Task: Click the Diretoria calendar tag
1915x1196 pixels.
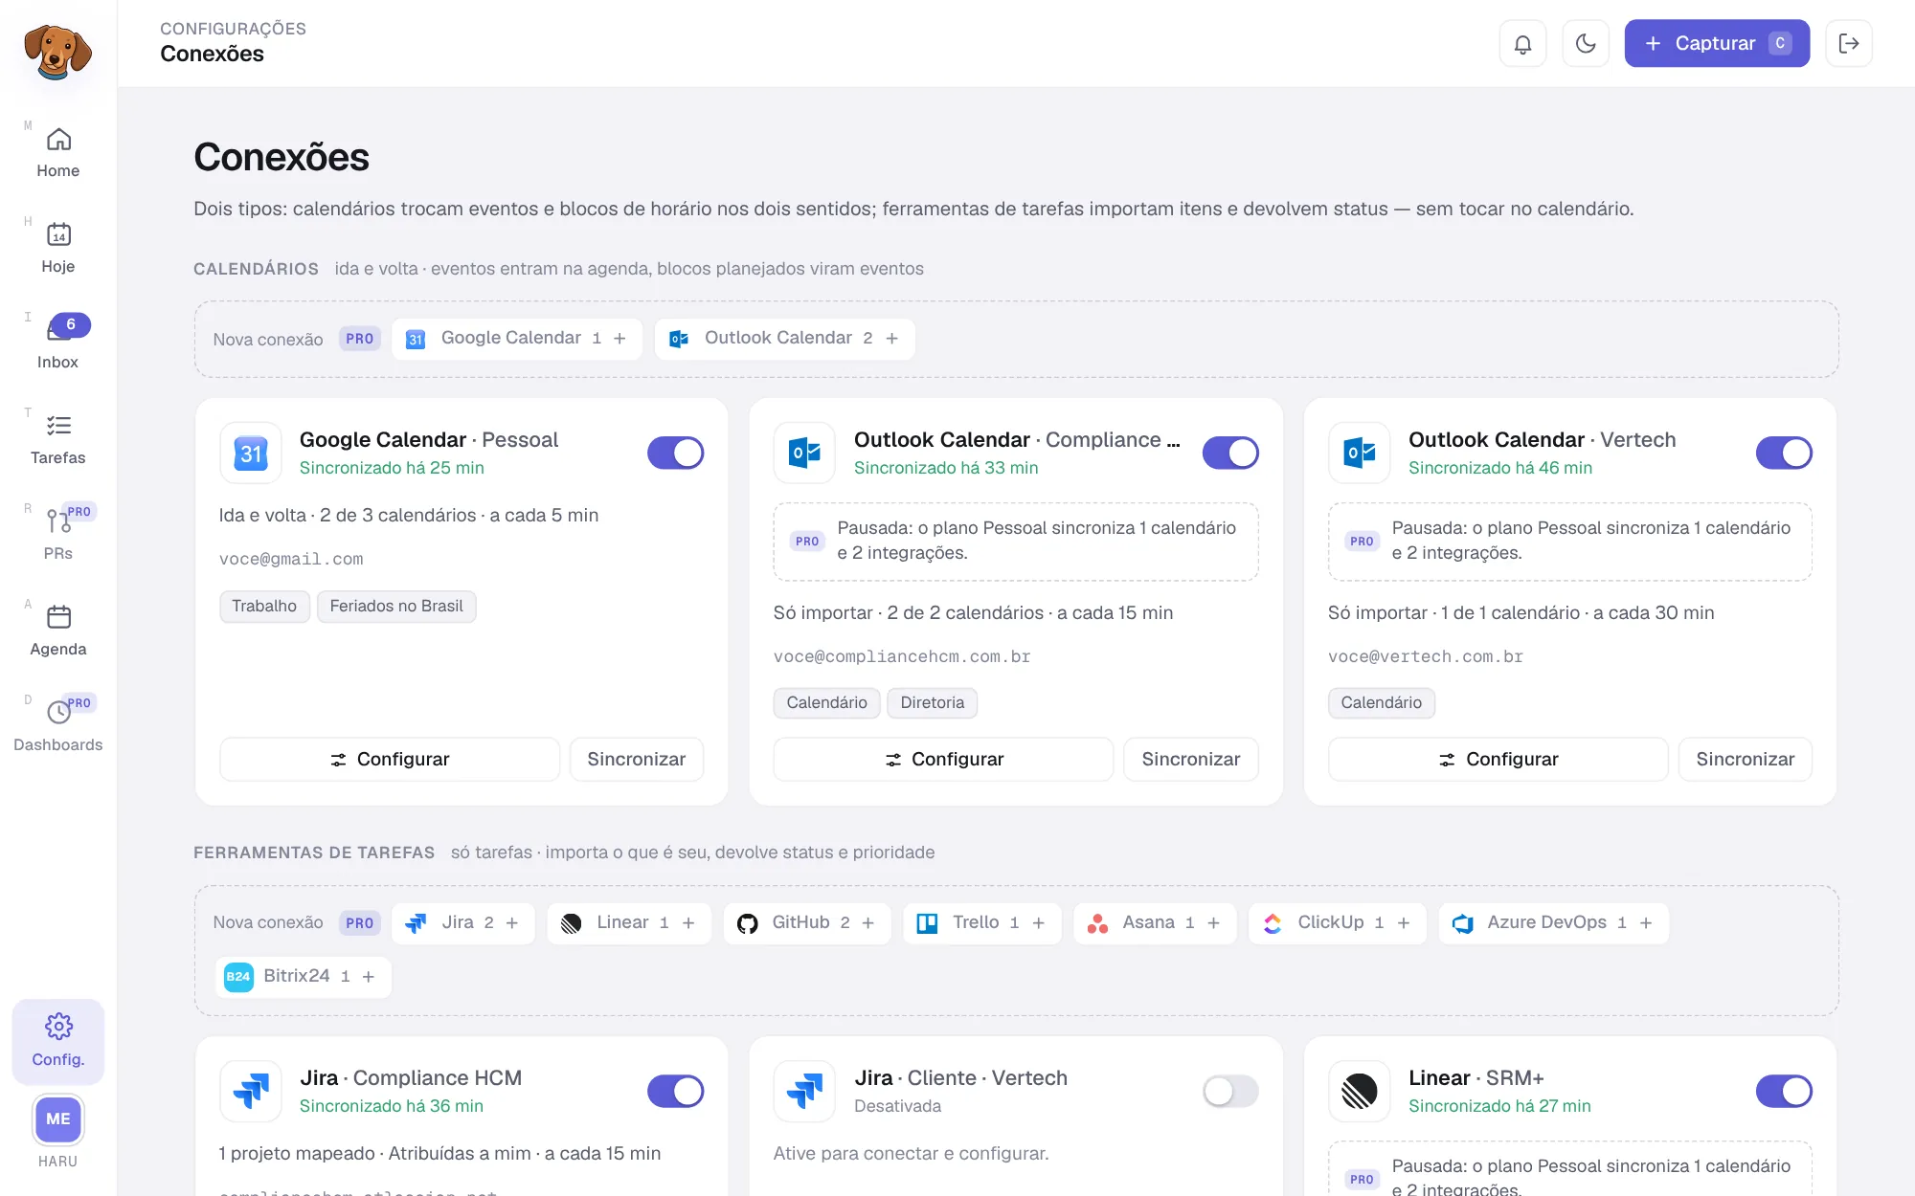Action: point(933,703)
